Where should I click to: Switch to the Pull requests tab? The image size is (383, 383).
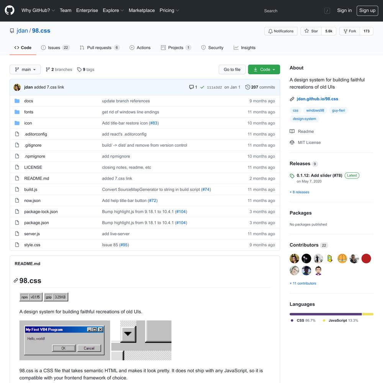point(100,47)
